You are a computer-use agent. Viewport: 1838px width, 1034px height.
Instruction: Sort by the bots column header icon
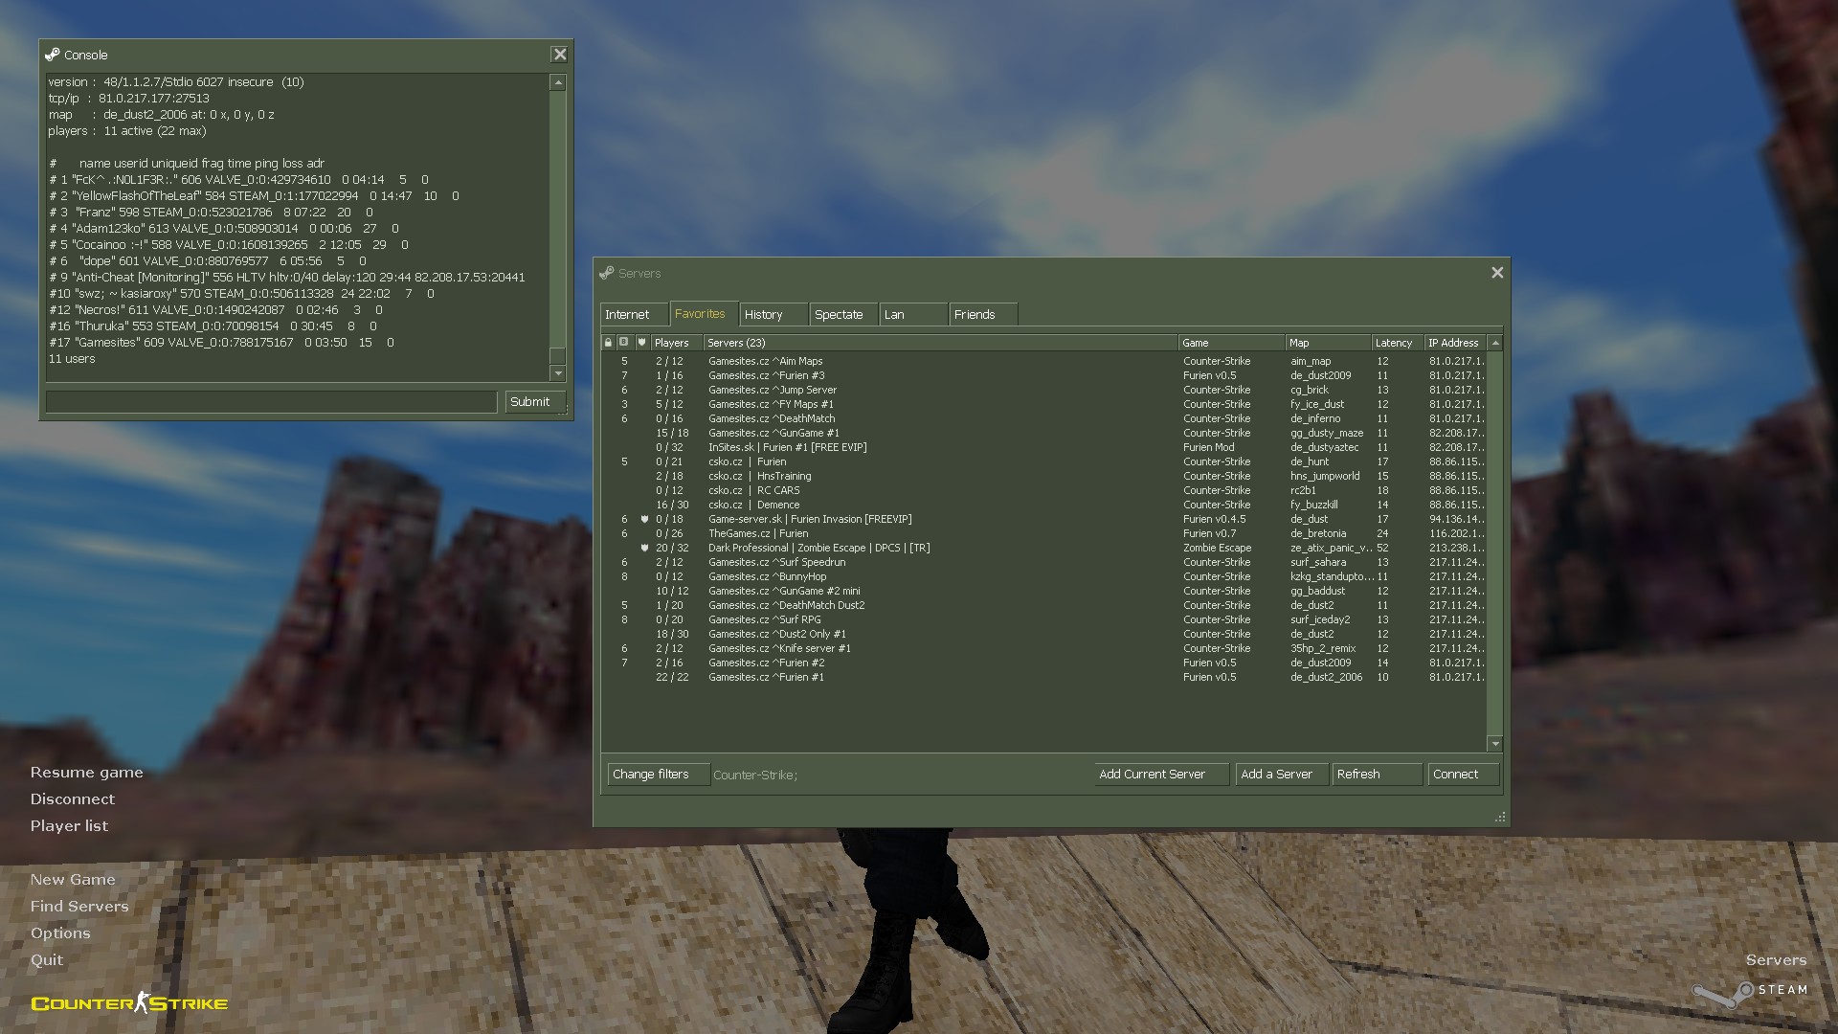[x=624, y=343]
